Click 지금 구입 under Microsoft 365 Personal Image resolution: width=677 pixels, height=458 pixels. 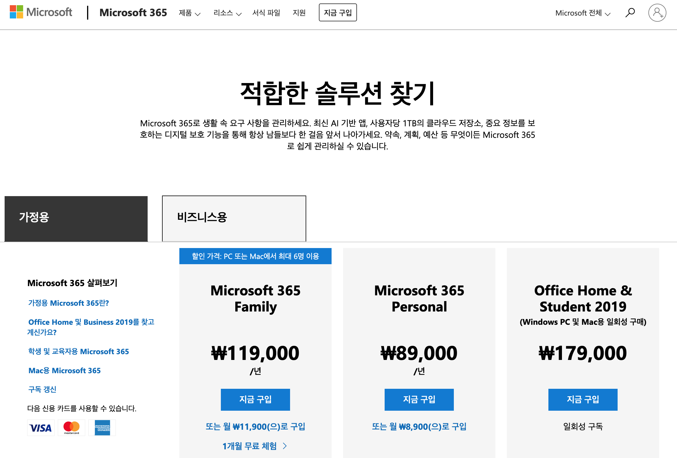click(419, 399)
